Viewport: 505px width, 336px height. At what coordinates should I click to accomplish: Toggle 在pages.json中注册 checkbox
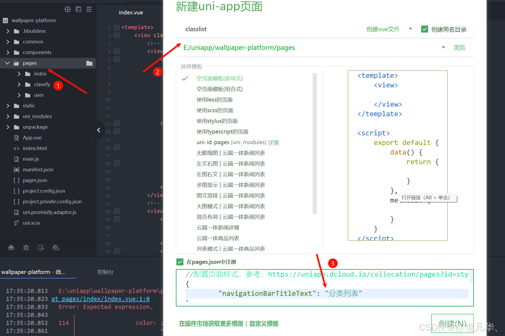180,262
